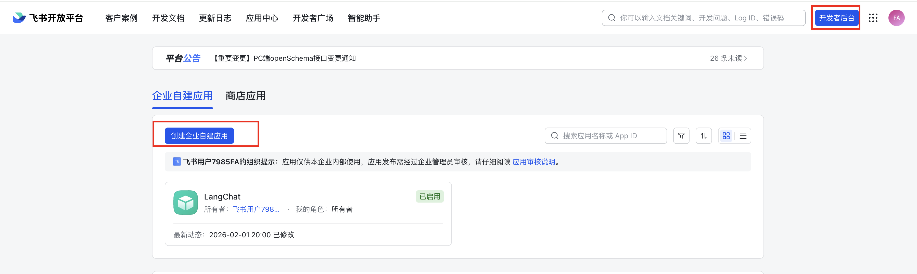
Task: Open the 应用审核说明 link
Action: pos(533,162)
